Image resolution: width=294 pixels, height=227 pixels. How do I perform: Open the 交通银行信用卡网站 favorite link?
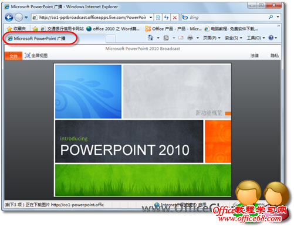point(62,29)
